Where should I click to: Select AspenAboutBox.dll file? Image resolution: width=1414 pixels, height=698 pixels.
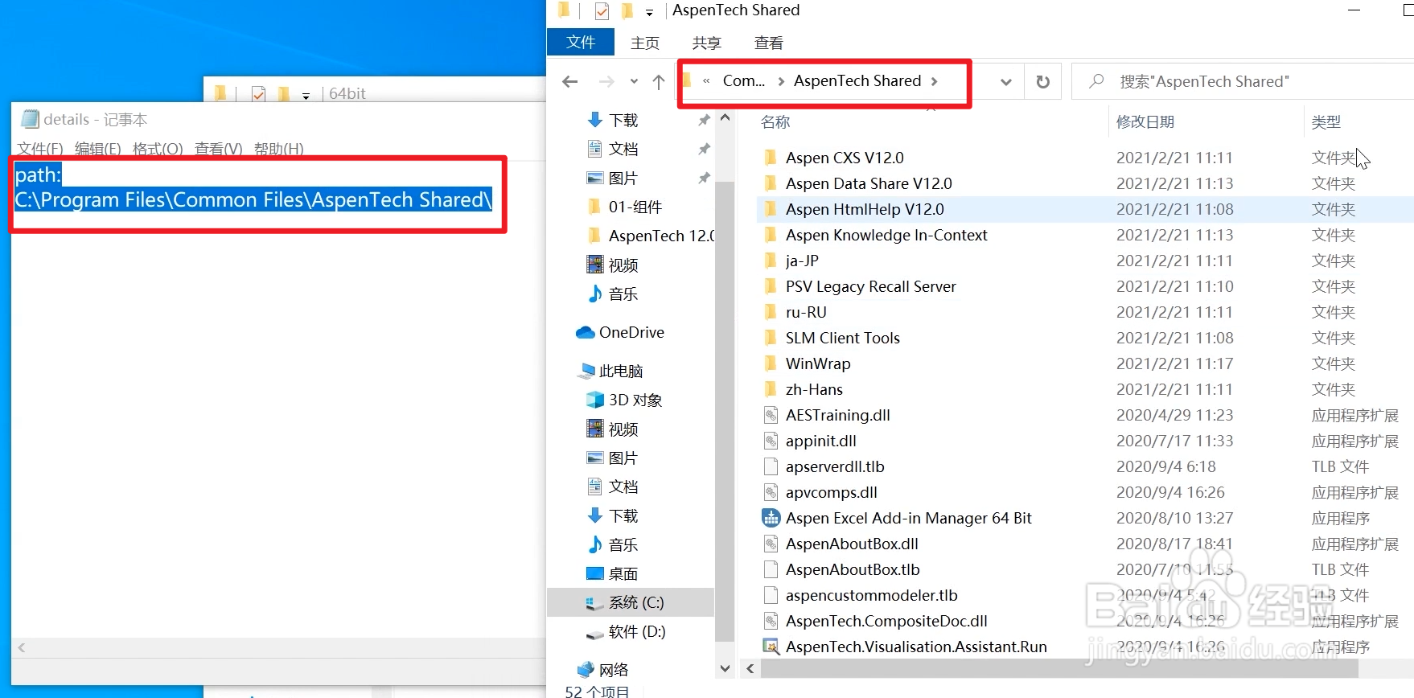852,544
